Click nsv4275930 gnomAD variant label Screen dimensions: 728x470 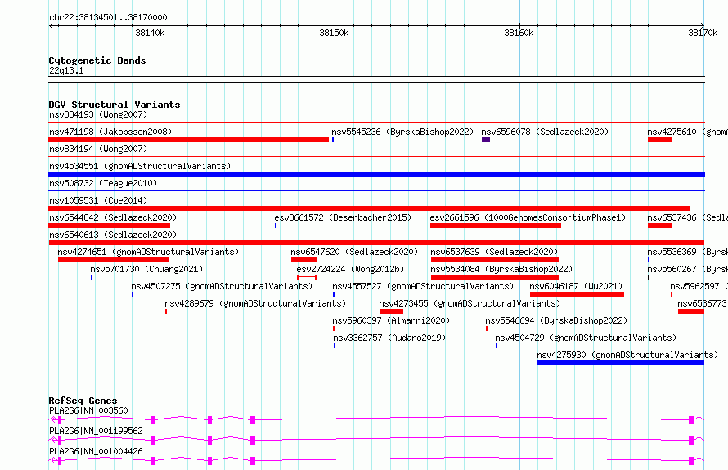[627, 355]
